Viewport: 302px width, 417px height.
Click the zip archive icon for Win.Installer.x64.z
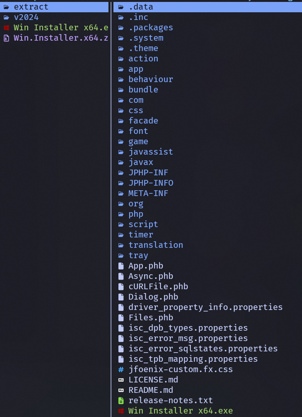(7, 38)
